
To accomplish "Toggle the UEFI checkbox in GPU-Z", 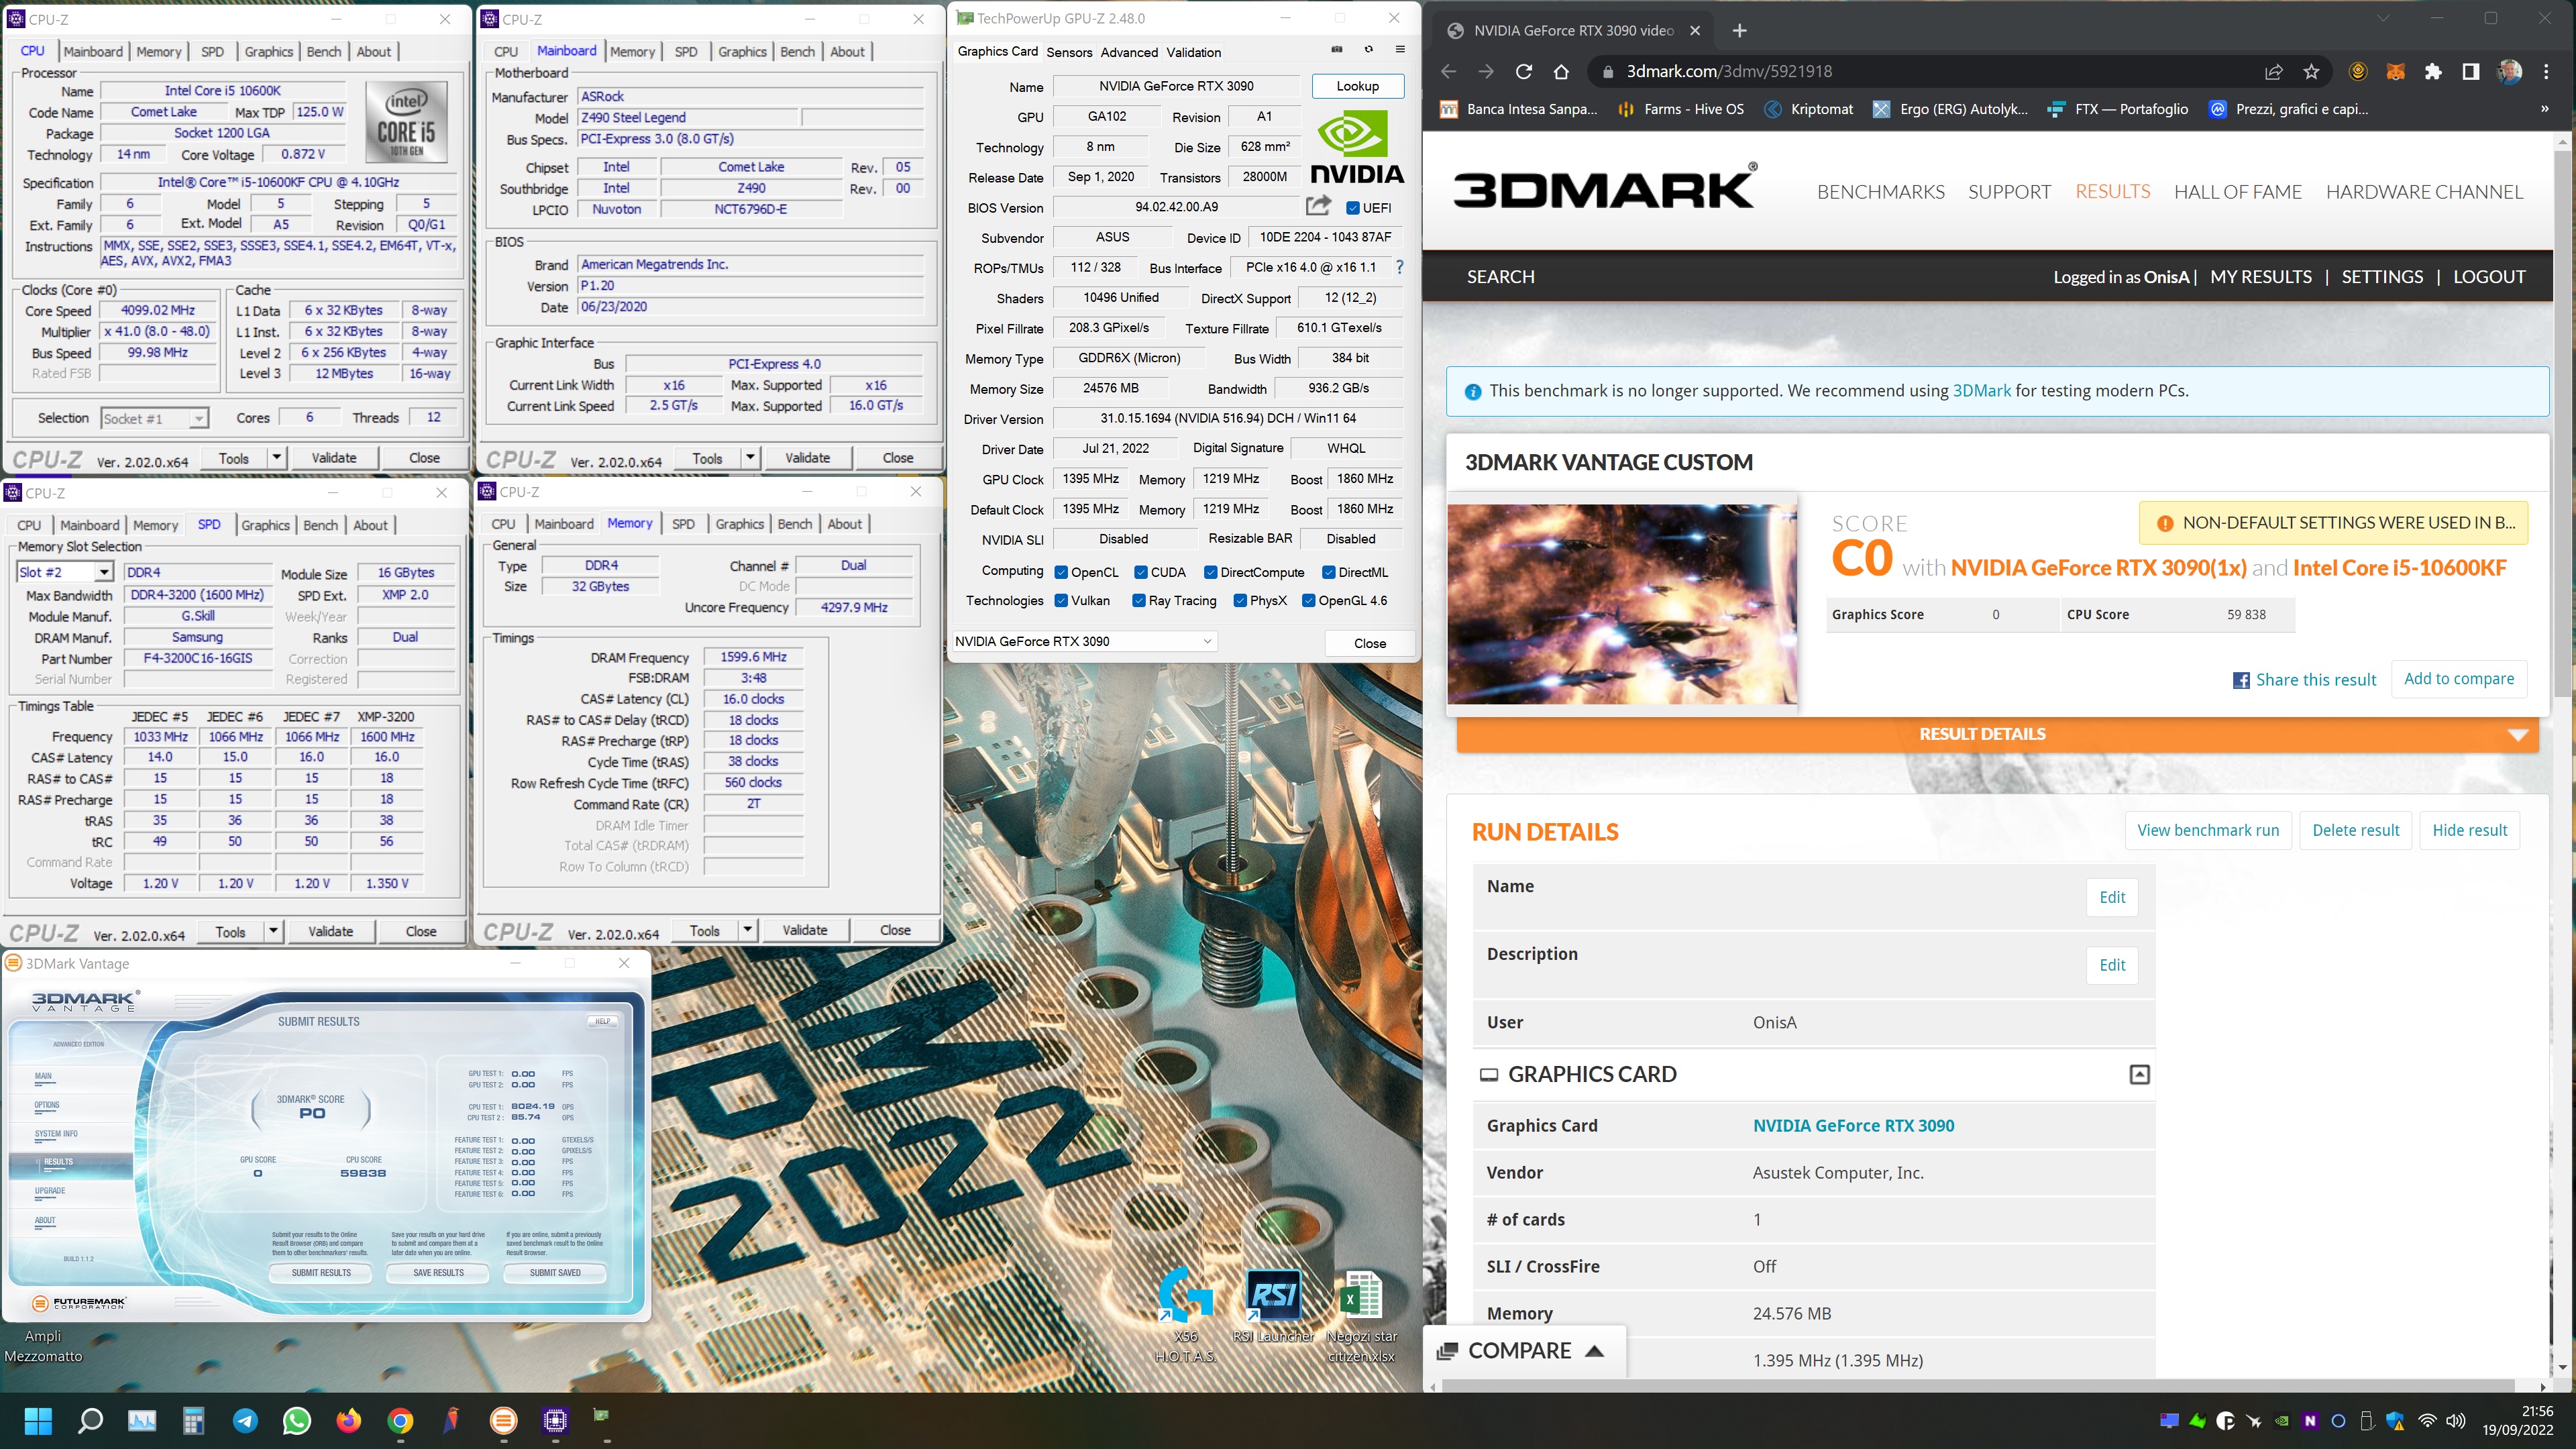I will point(1352,208).
